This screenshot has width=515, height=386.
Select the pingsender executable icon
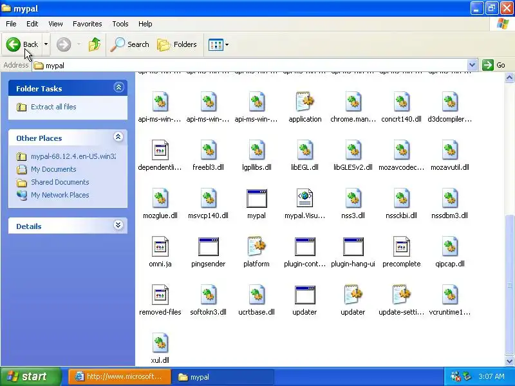(208, 246)
